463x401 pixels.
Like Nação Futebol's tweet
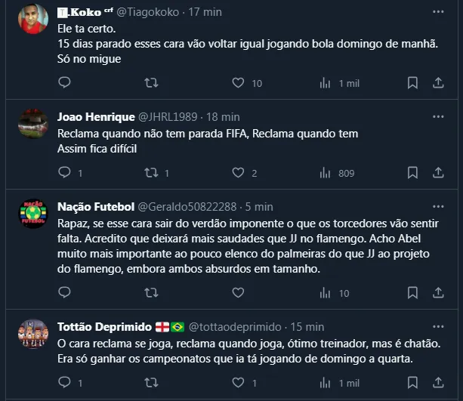tap(238, 293)
